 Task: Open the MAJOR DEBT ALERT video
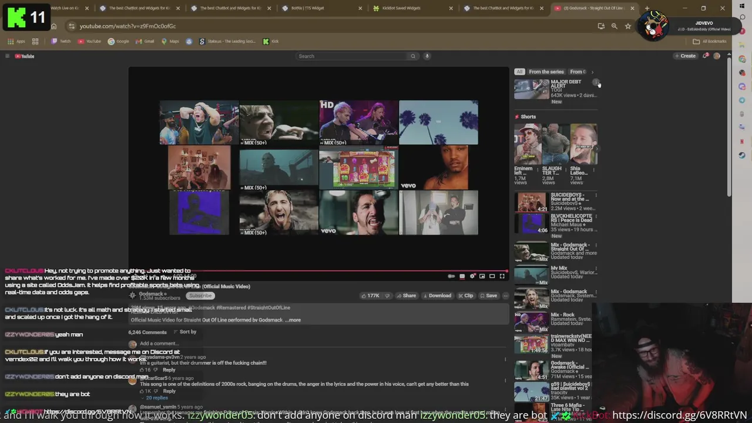click(532, 90)
